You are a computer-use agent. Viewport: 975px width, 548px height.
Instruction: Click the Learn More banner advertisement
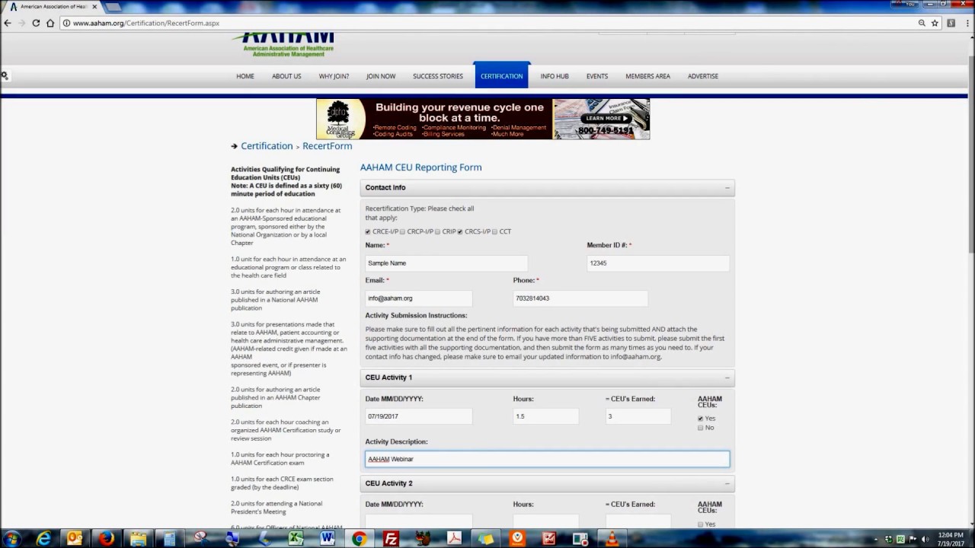[x=483, y=119]
